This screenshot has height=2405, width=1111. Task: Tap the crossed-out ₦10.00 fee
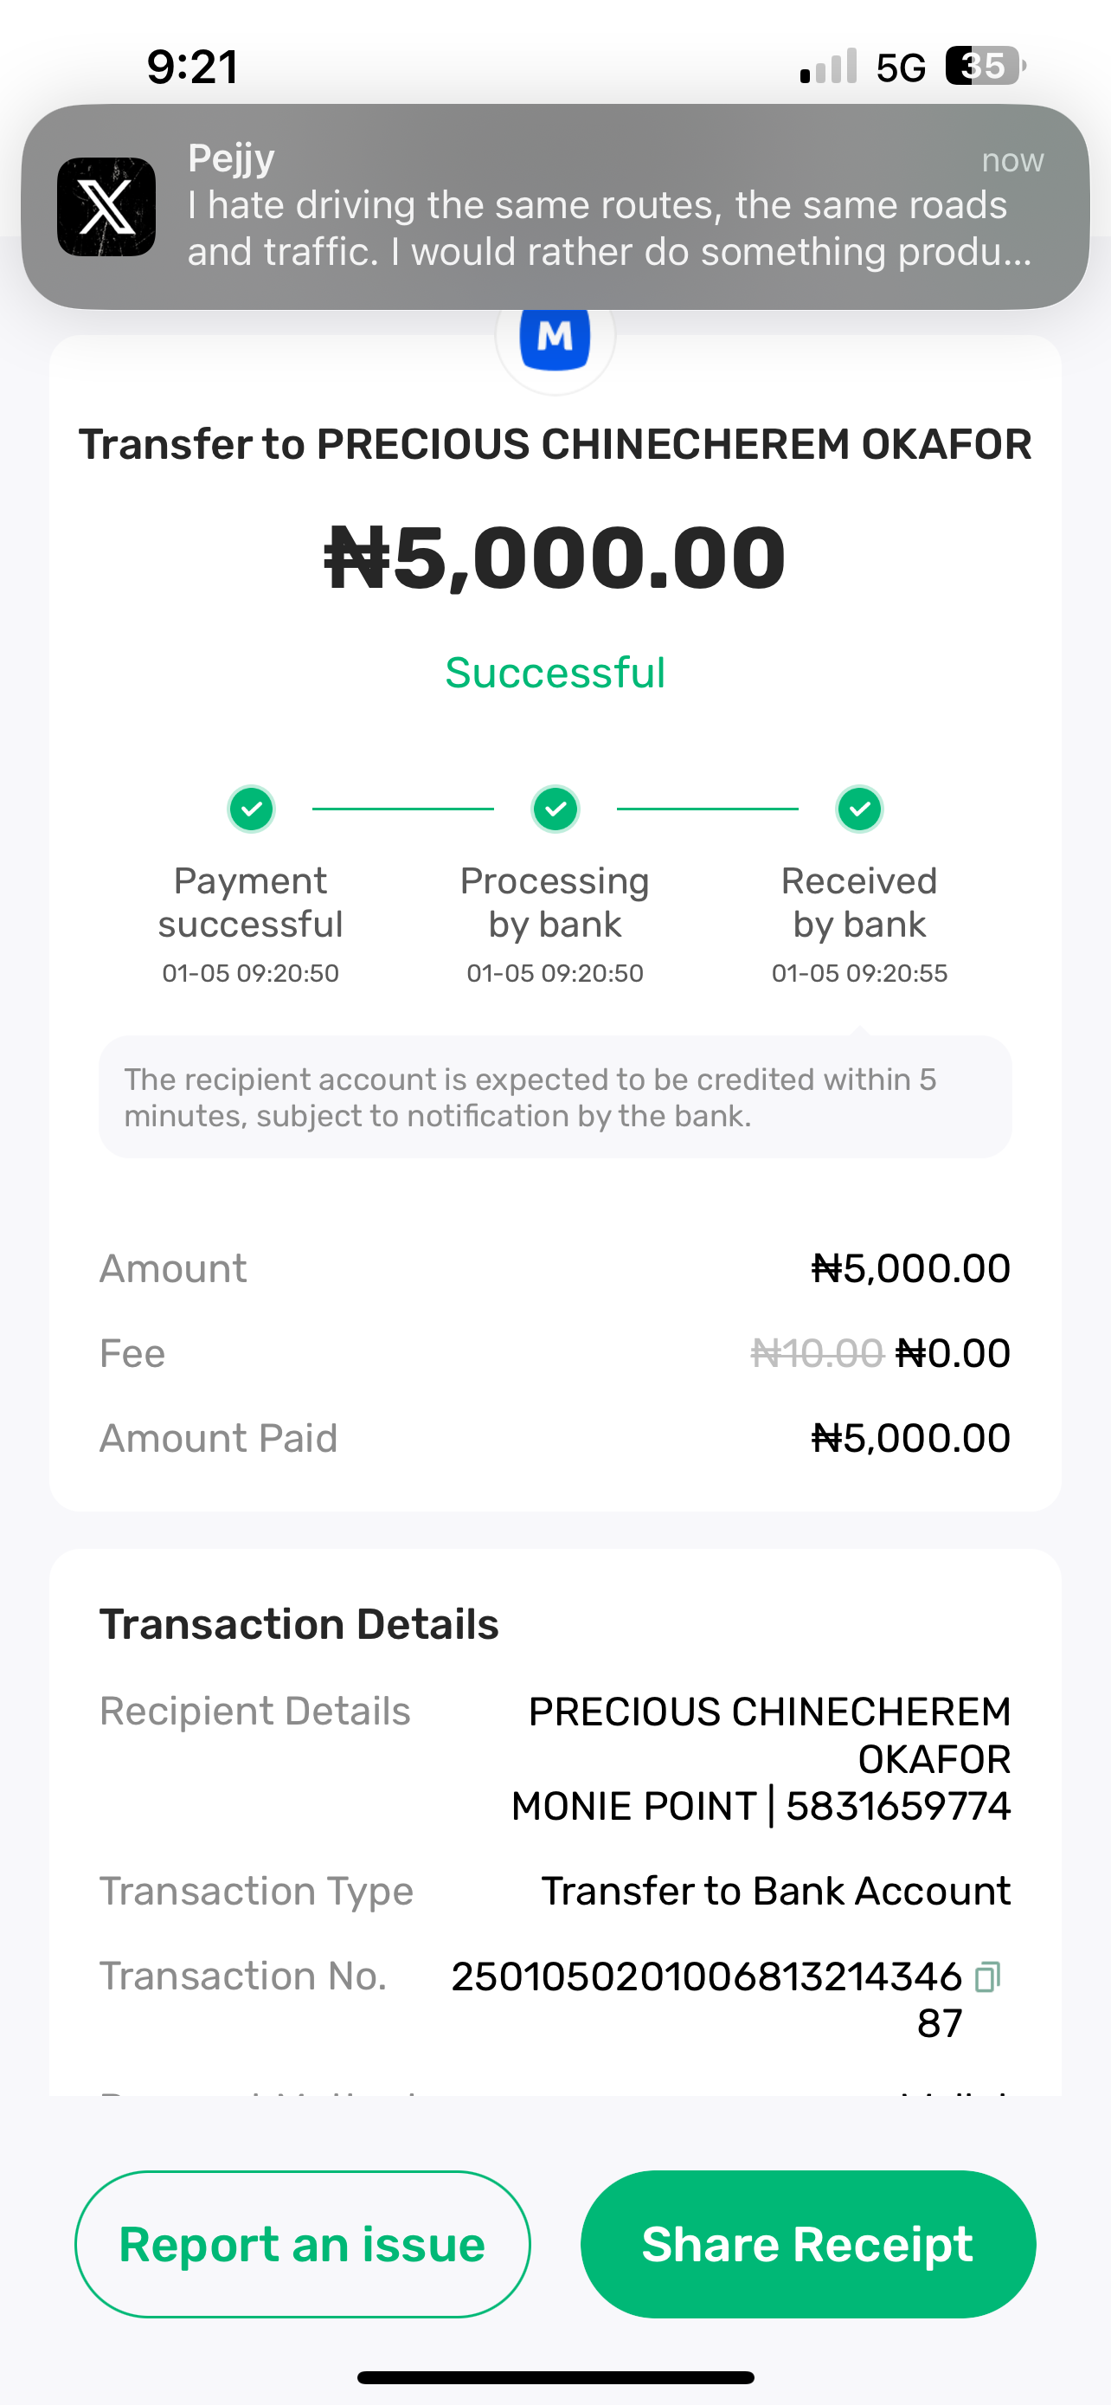(816, 1353)
